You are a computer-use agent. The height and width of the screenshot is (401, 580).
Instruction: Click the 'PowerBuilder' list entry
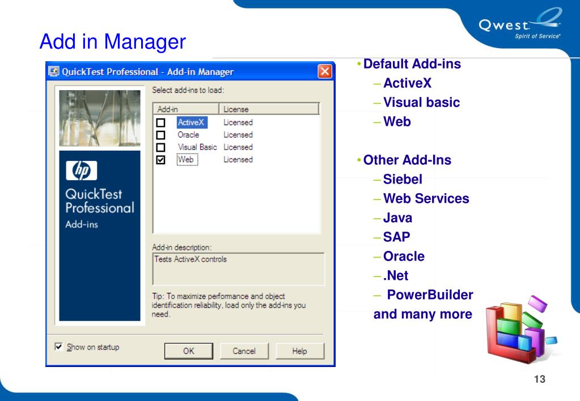430,295
